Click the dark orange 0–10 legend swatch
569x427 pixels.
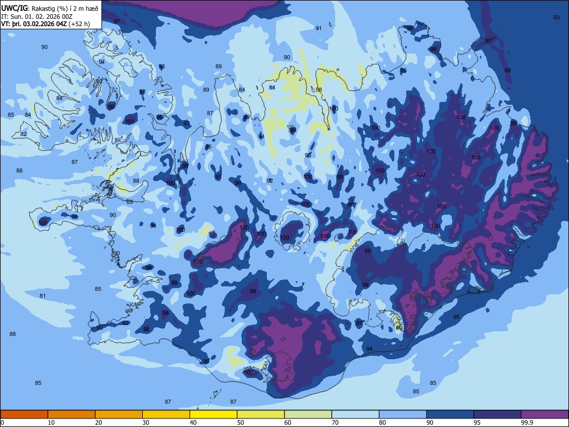click(24, 414)
